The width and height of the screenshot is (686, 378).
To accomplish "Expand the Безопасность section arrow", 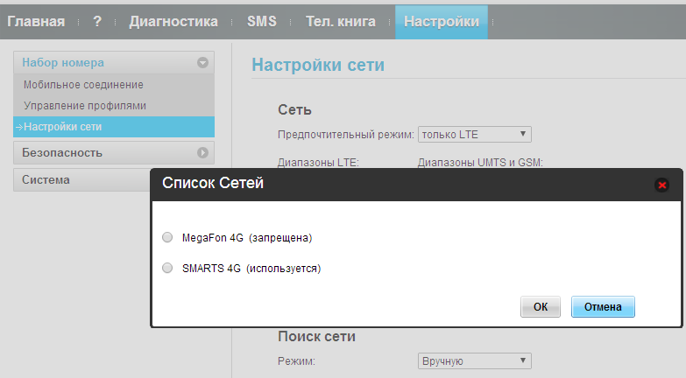I will [202, 153].
